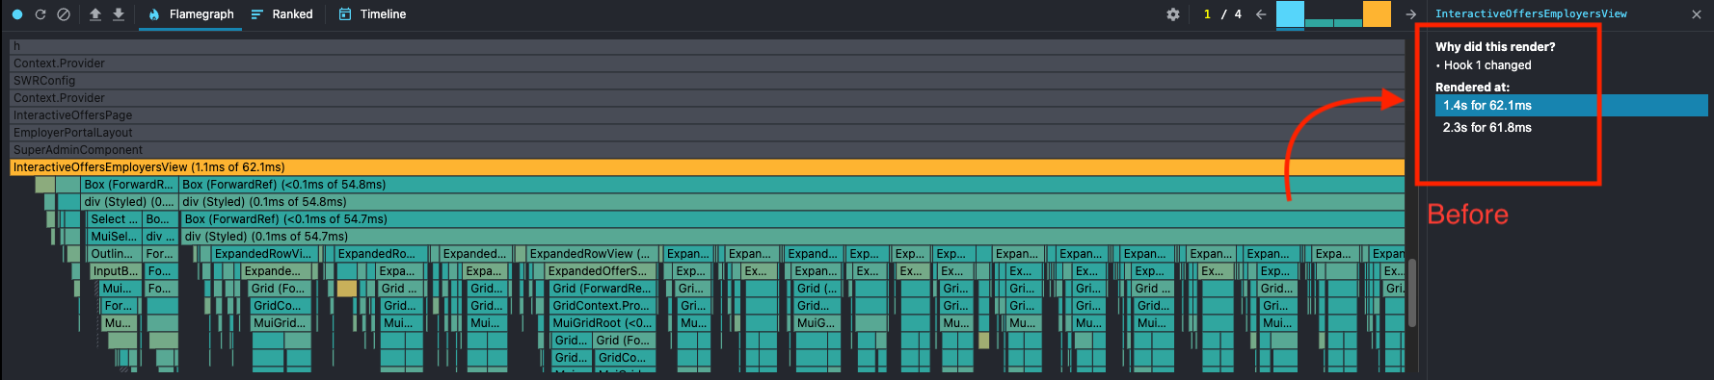1714x380 pixels.
Task: Select the second teal commit bar
Action: click(x=1319, y=22)
